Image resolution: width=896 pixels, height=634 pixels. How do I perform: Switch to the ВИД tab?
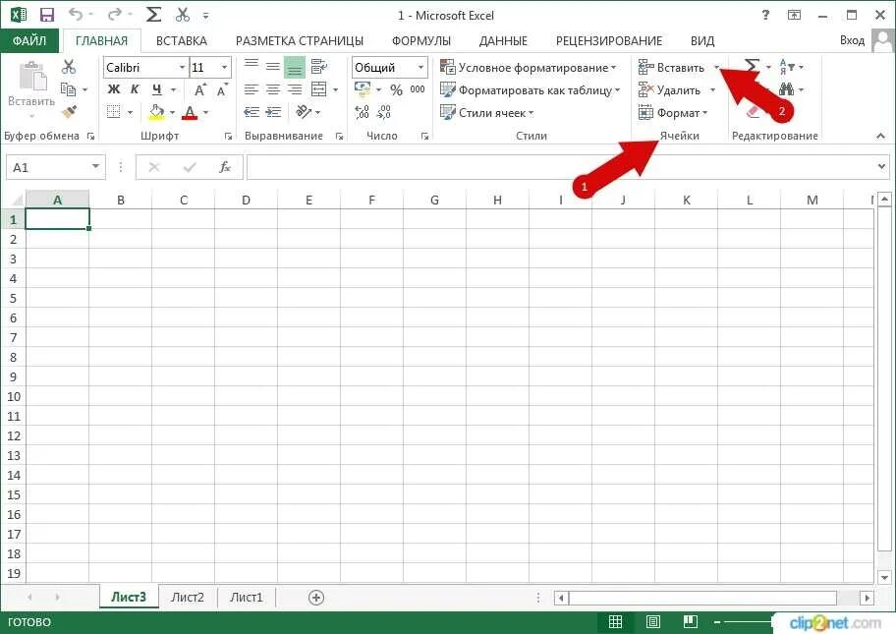click(702, 40)
